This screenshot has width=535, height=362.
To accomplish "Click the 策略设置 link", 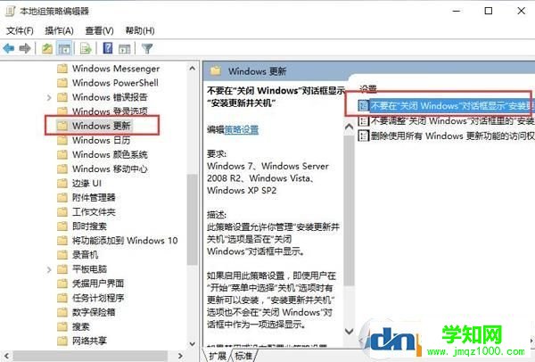I will [242, 130].
